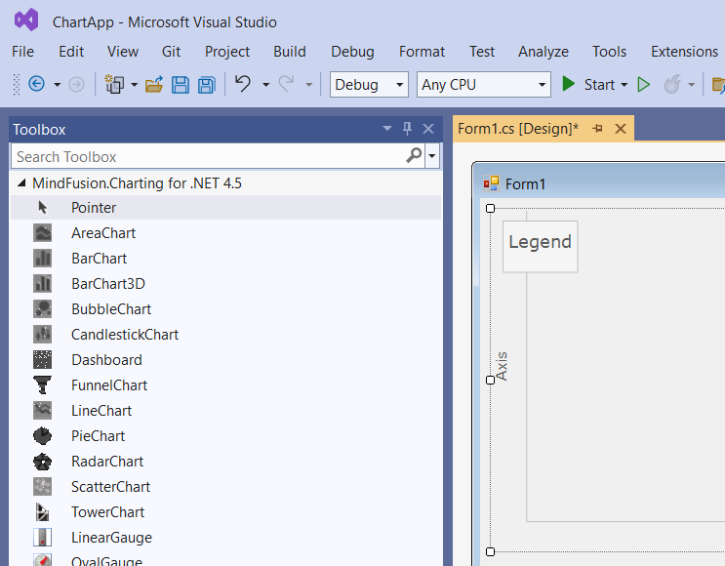Close the Form1.cs [Design] tab
This screenshot has height=566, width=725.
(x=620, y=129)
